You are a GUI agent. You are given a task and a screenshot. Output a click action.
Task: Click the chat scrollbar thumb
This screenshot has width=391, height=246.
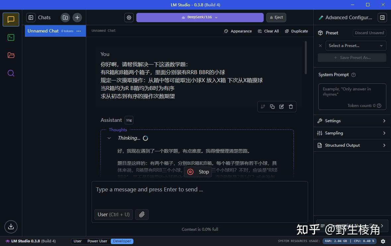click(306, 58)
